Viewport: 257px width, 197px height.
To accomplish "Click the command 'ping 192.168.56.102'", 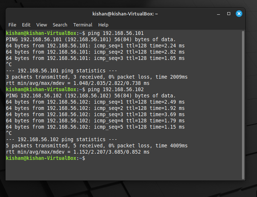I will tap(116, 89).
